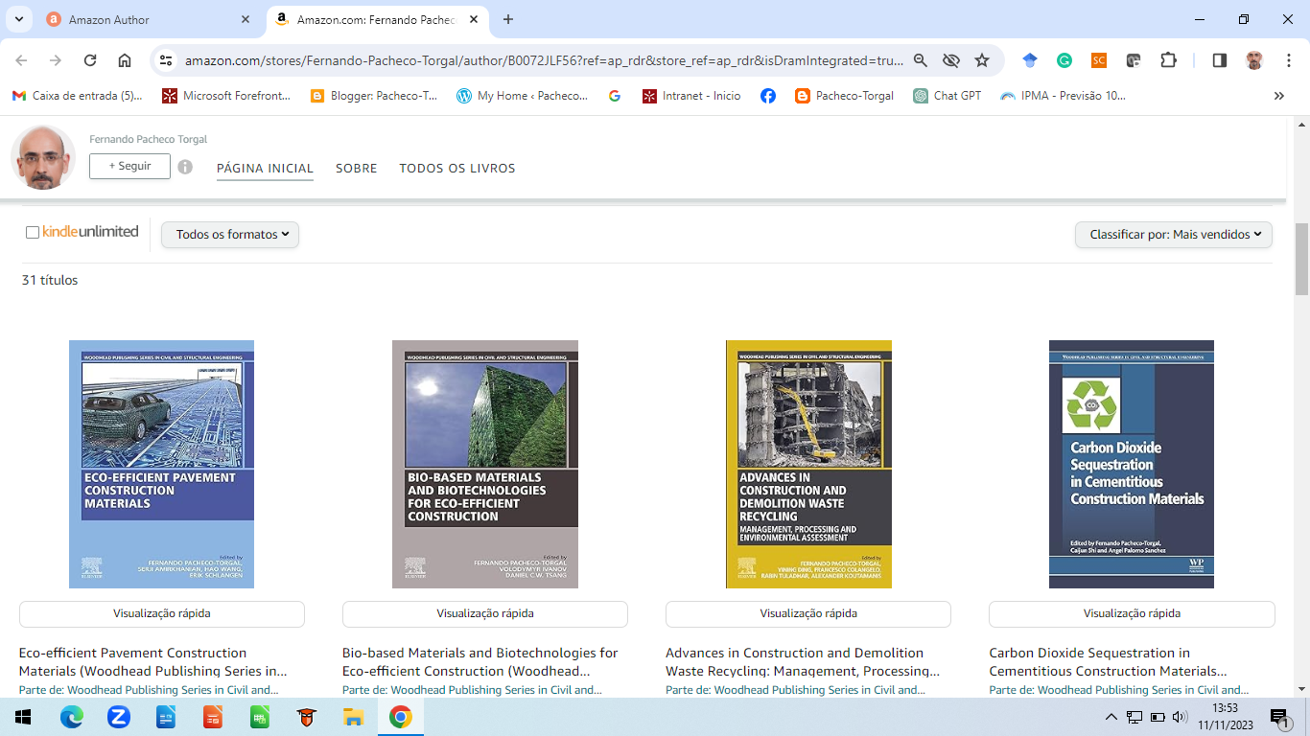The width and height of the screenshot is (1310, 736).
Task: Click Visualização rápida for Eco-efficient Pavement
Action: coord(162,613)
